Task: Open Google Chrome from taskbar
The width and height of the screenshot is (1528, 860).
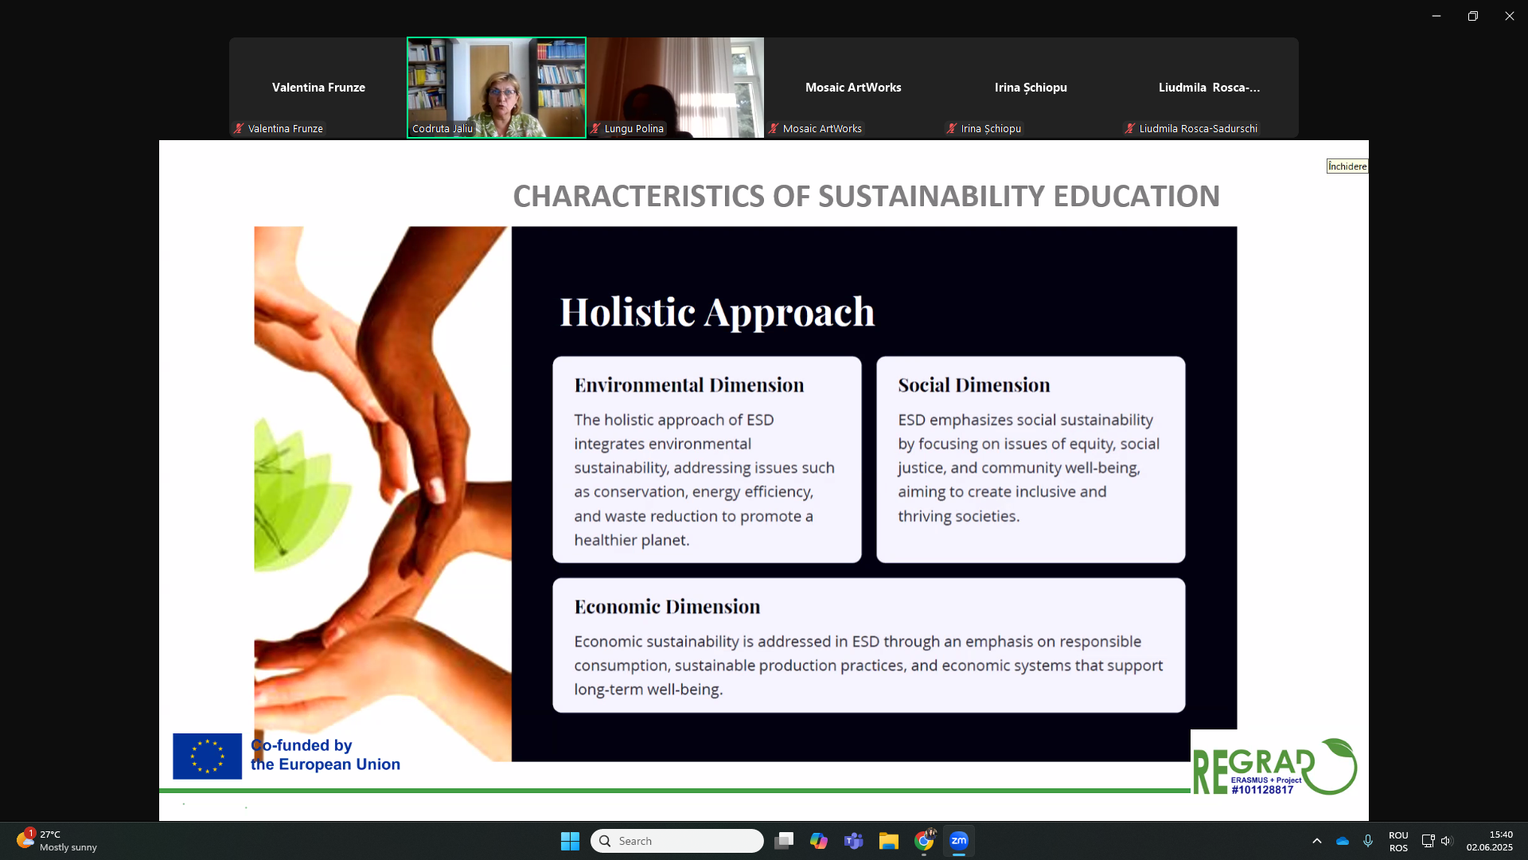Action: tap(924, 841)
